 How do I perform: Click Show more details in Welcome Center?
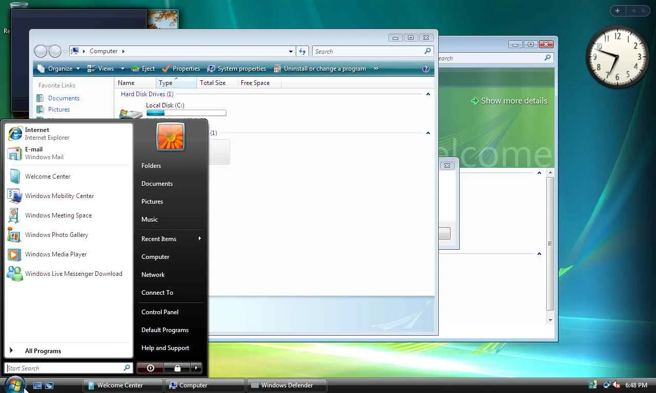(x=509, y=101)
